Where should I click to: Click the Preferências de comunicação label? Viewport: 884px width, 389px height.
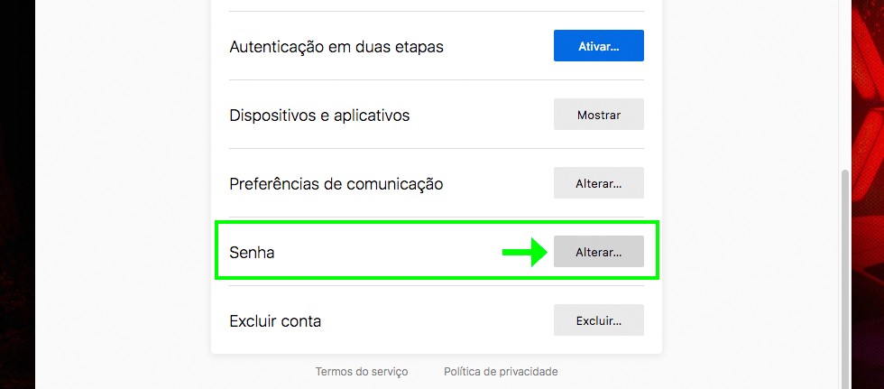point(336,184)
